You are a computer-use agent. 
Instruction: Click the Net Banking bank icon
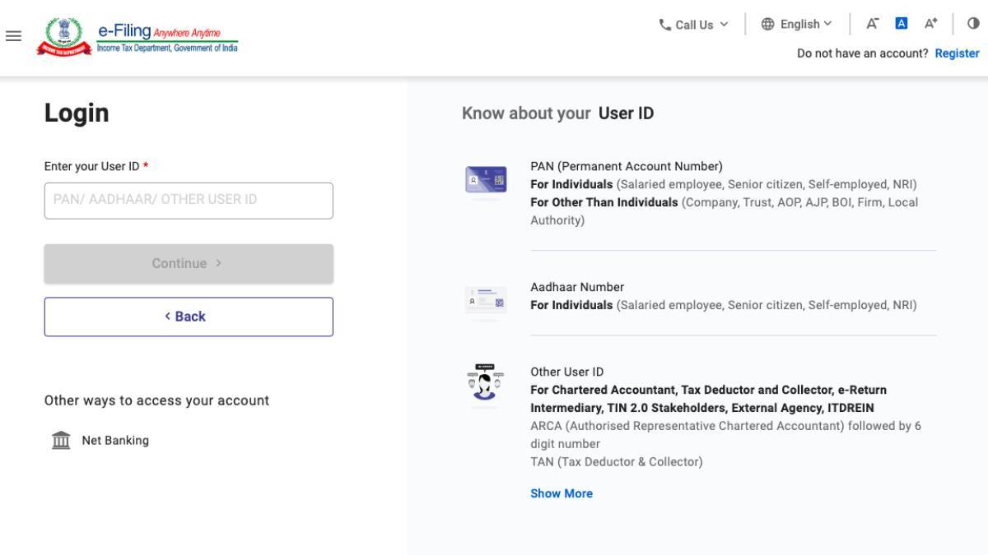point(61,441)
